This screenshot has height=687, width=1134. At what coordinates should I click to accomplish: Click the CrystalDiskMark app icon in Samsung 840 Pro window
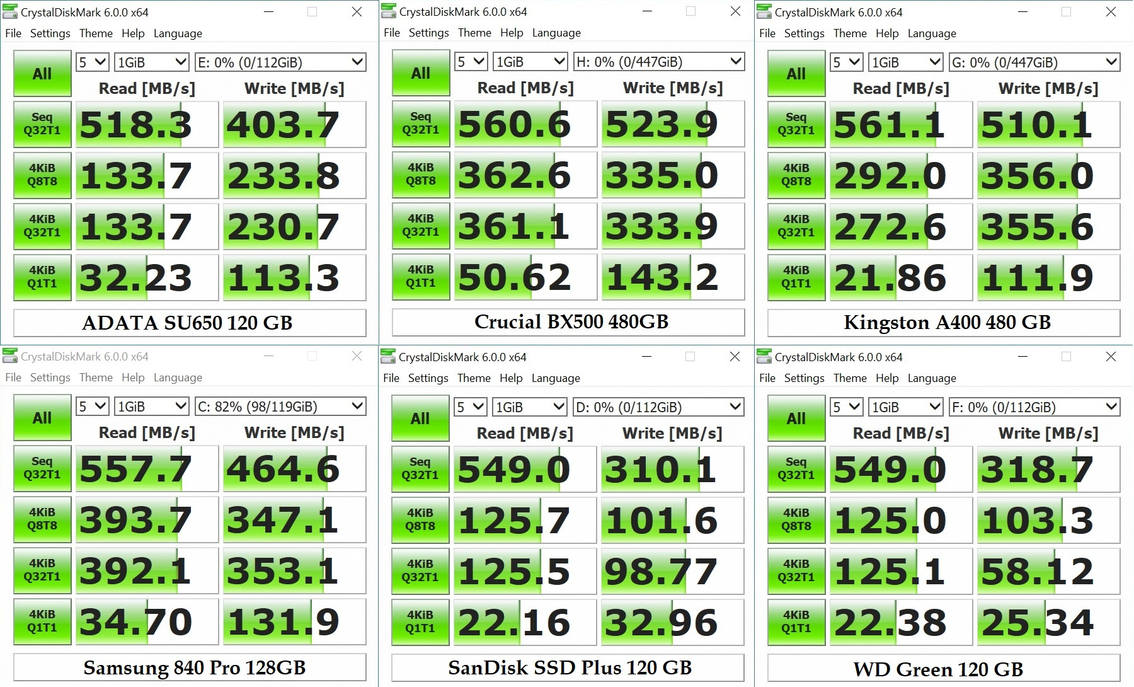(x=10, y=356)
